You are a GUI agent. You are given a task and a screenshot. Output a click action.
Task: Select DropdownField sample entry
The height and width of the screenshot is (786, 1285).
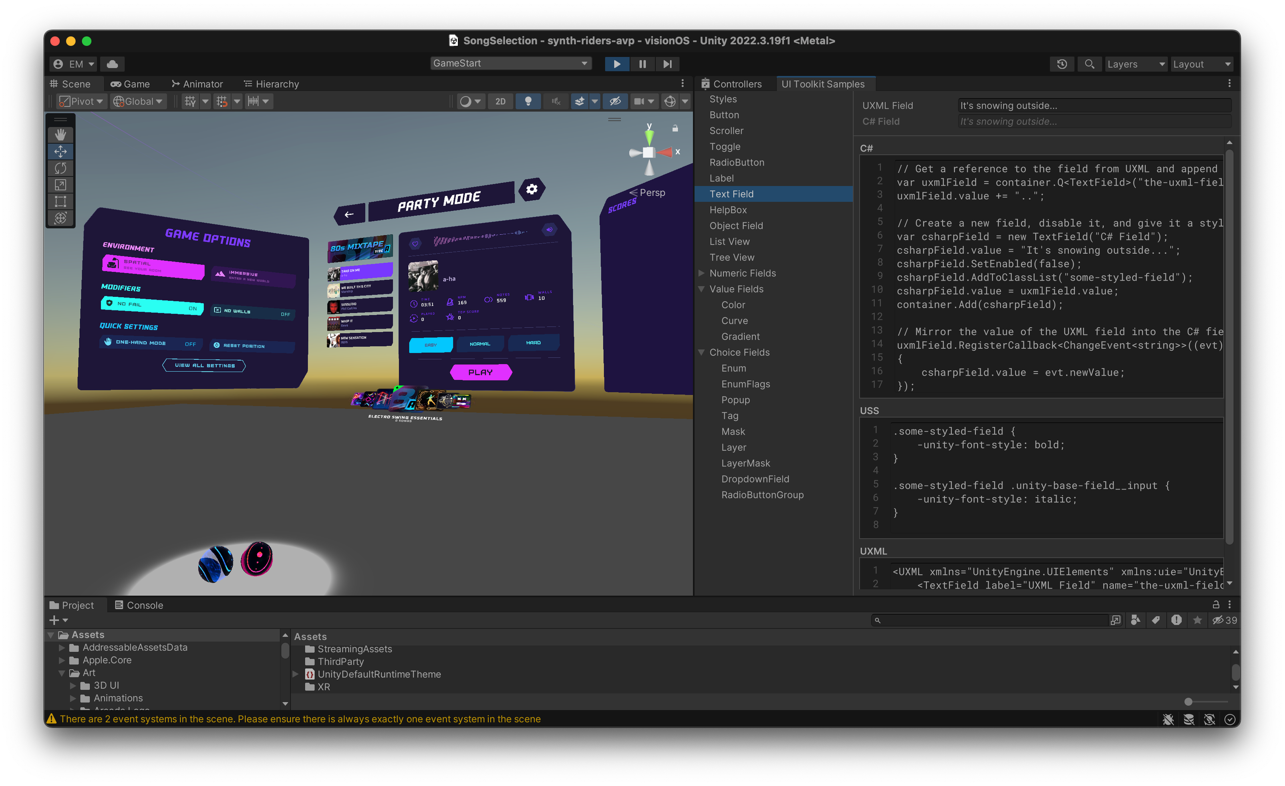[x=774, y=479]
